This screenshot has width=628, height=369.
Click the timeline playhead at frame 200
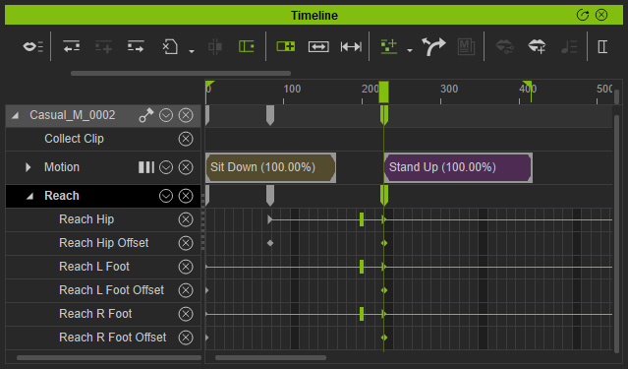(x=383, y=92)
